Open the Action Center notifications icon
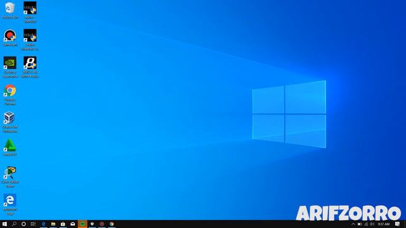The image size is (406, 228). coord(398,224)
